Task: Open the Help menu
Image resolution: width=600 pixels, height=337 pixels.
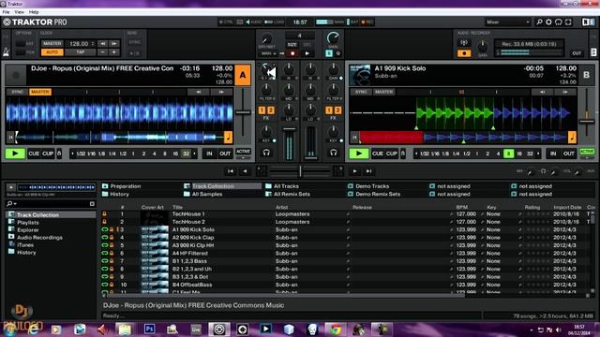Action: coord(34,12)
